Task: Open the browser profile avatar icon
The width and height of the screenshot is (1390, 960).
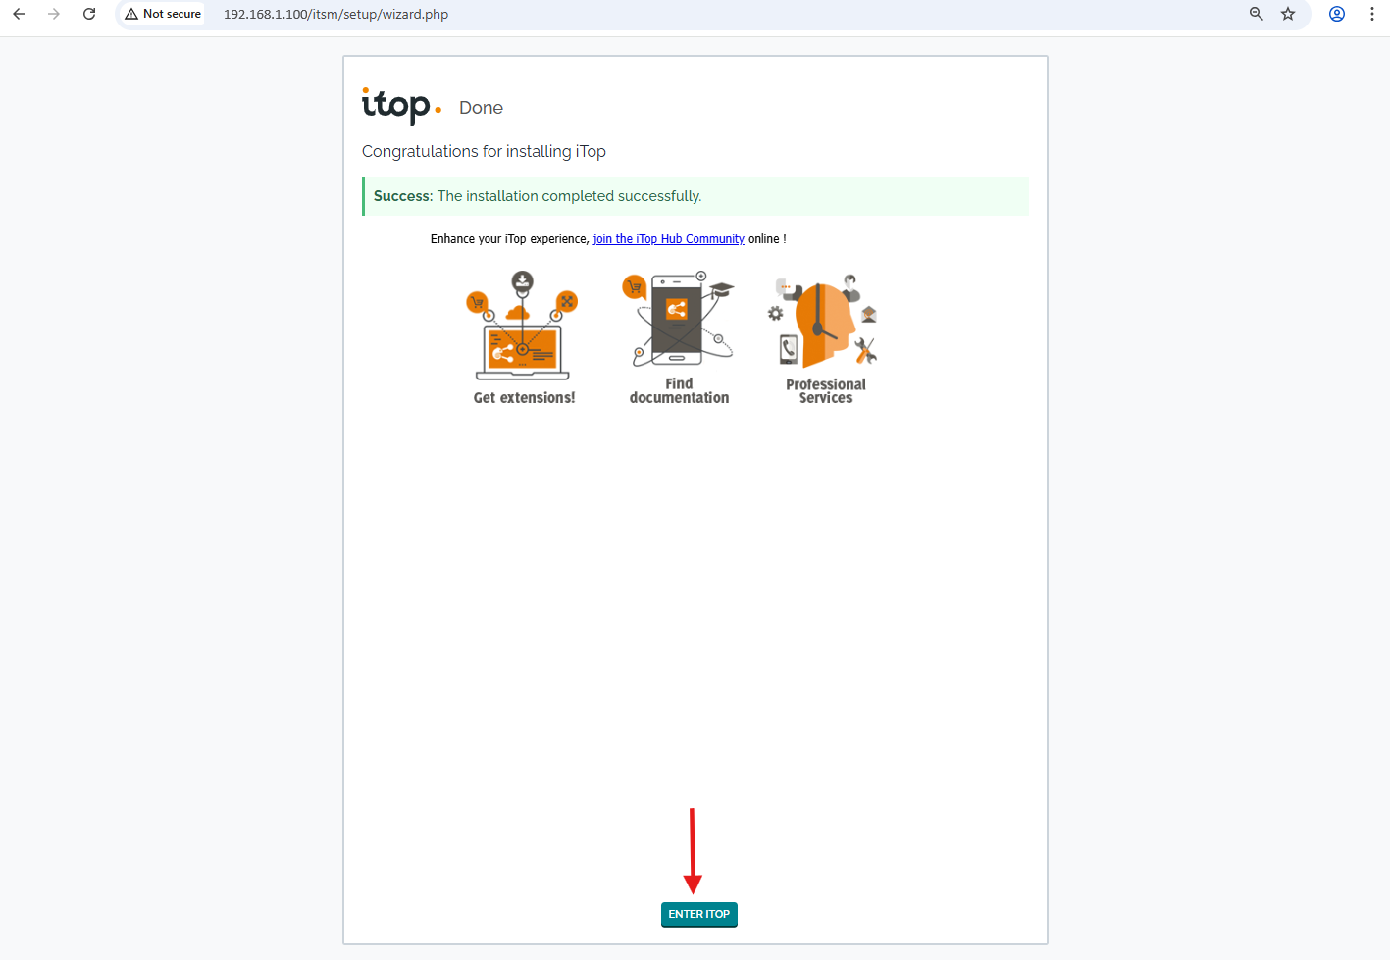Action: tap(1337, 14)
